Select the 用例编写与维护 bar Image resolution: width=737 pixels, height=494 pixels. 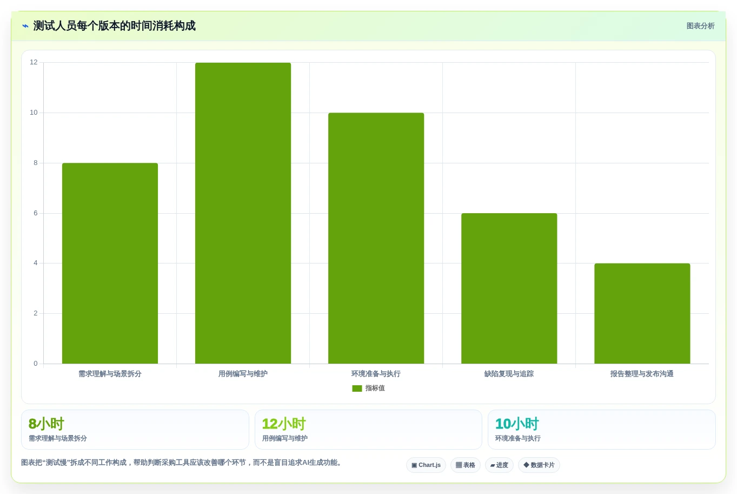click(x=243, y=213)
